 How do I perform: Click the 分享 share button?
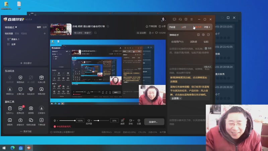(x=162, y=26)
